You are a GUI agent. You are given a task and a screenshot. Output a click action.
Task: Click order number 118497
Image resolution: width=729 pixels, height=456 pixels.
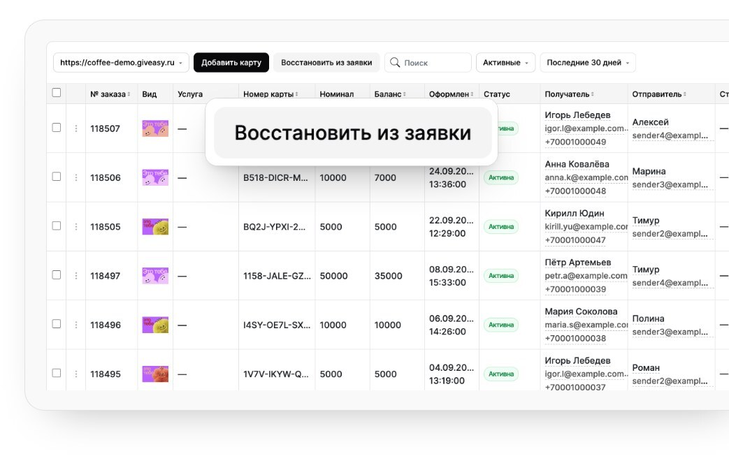(x=105, y=276)
